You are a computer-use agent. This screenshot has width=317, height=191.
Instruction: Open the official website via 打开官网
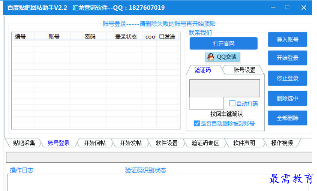(223, 44)
